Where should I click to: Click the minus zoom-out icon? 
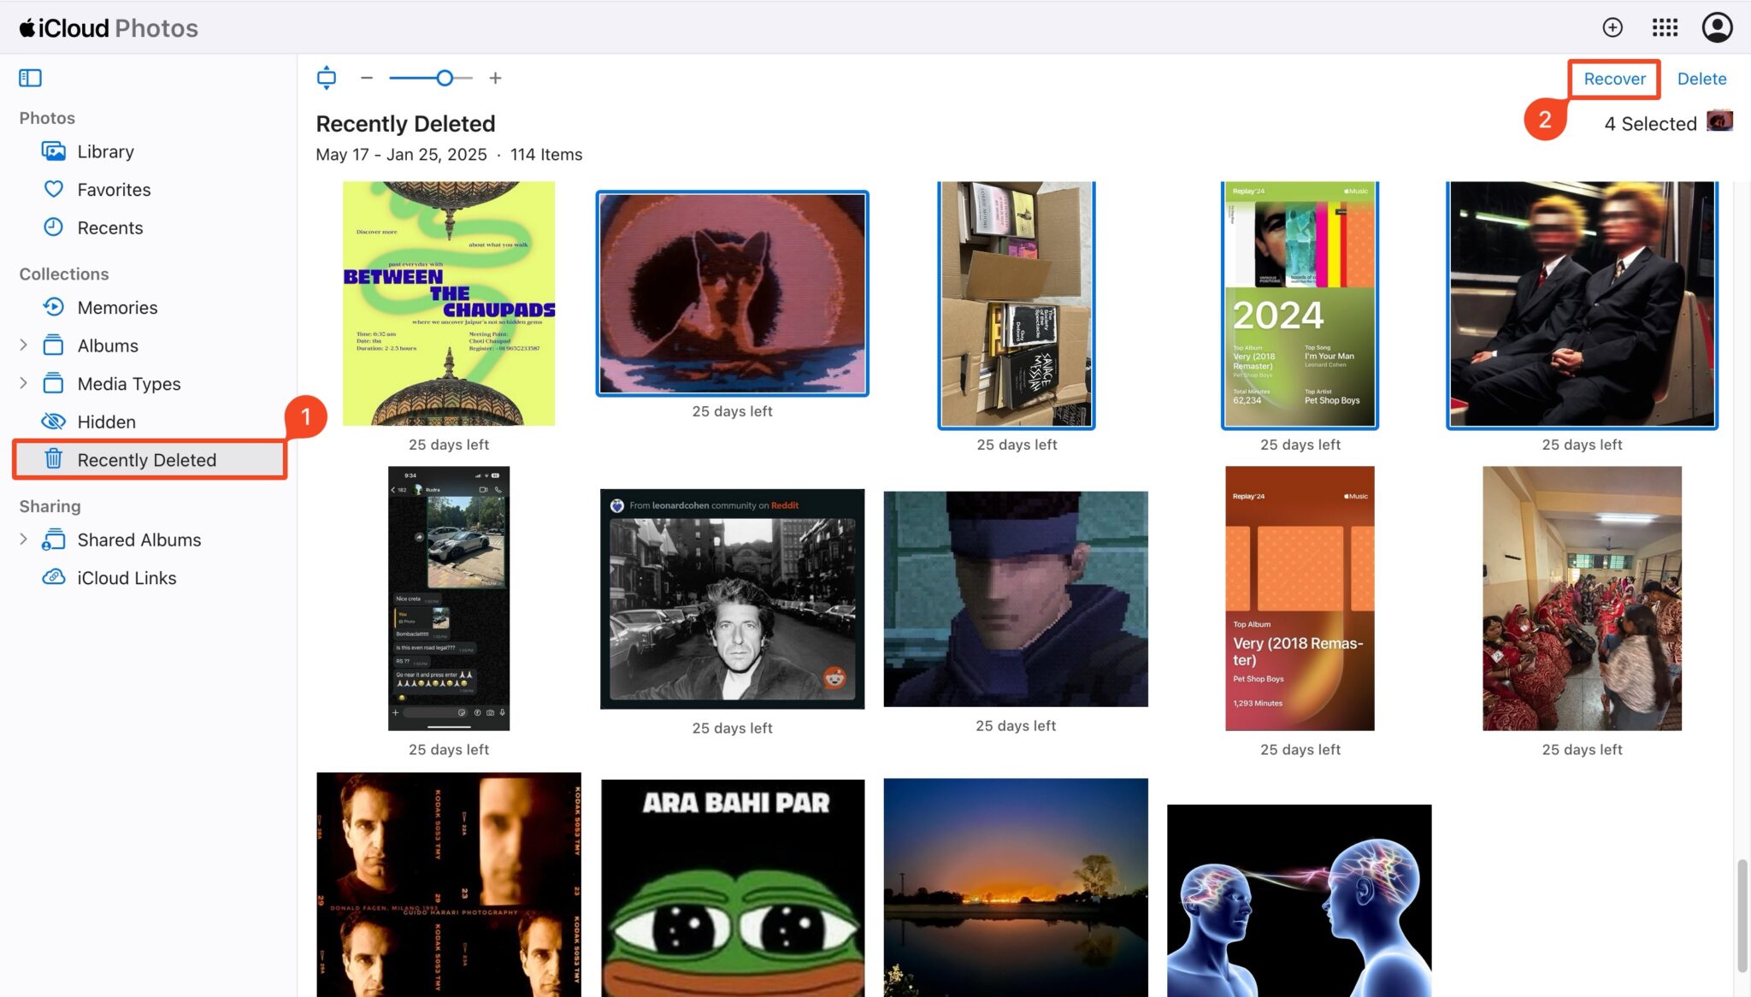367,78
